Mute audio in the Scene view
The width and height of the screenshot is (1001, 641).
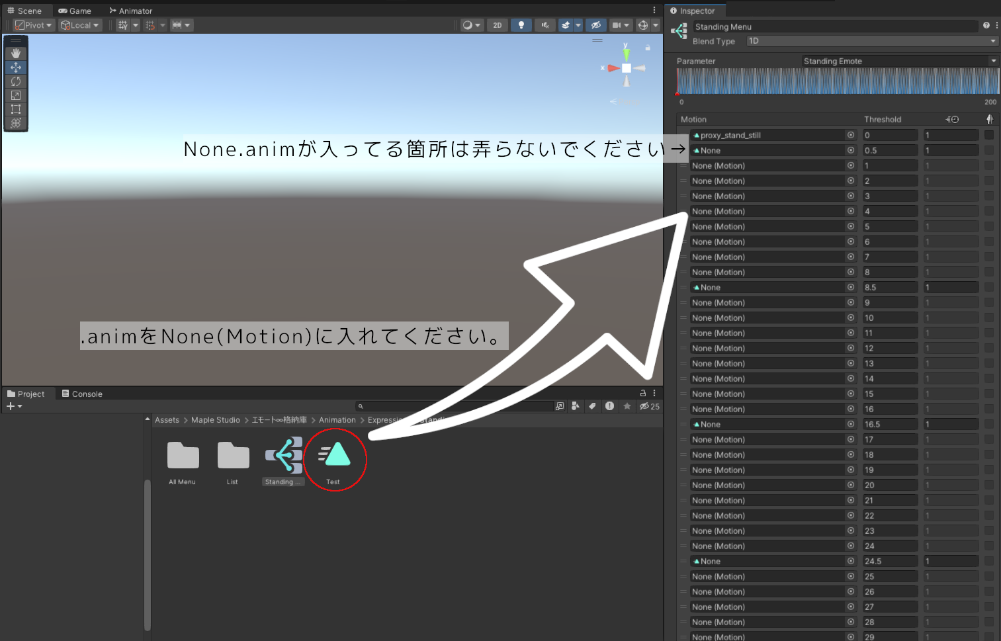544,24
